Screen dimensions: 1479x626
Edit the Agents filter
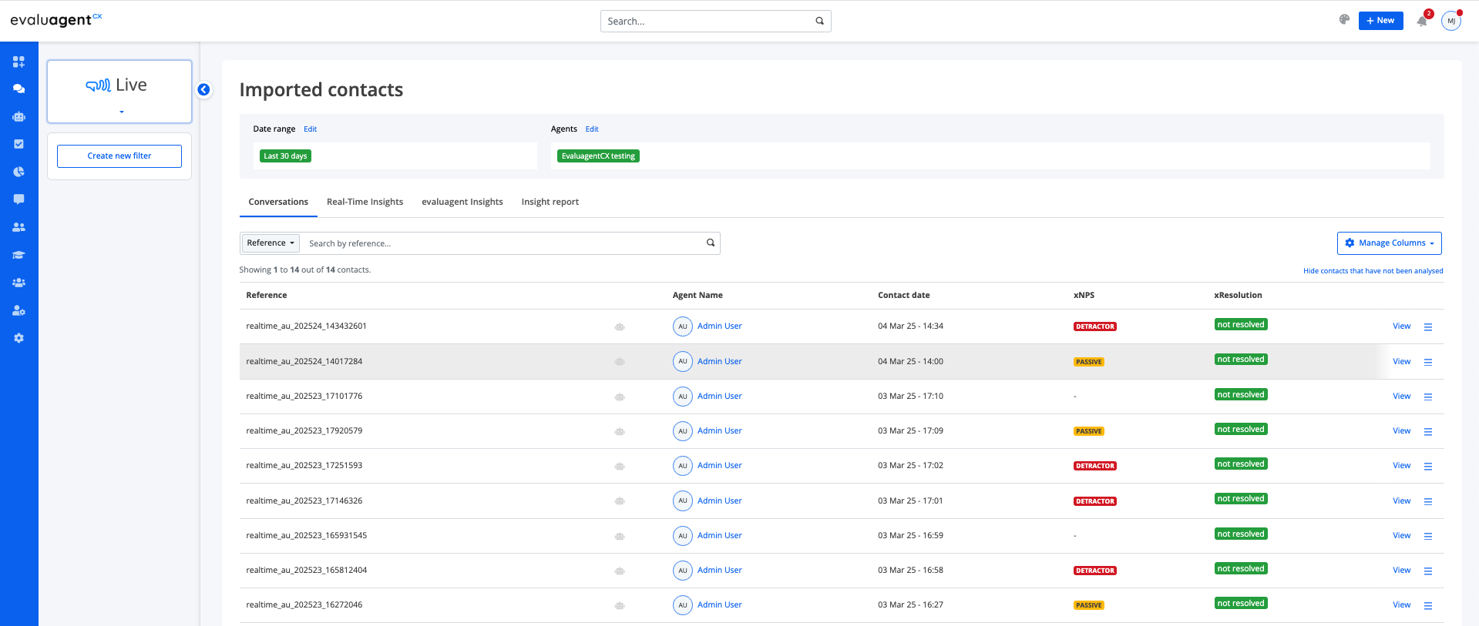coord(591,129)
